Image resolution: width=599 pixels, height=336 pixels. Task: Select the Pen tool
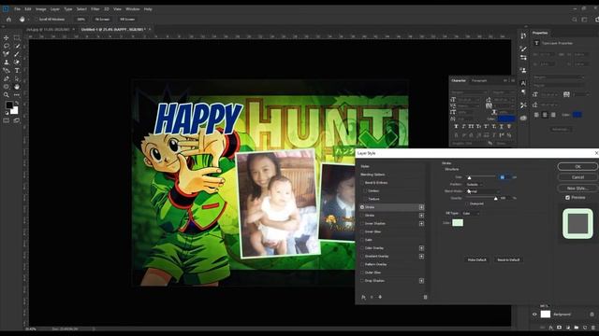pos(7,78)
